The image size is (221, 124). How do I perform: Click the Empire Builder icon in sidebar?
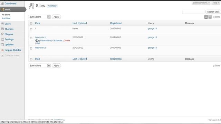(2, 50)
